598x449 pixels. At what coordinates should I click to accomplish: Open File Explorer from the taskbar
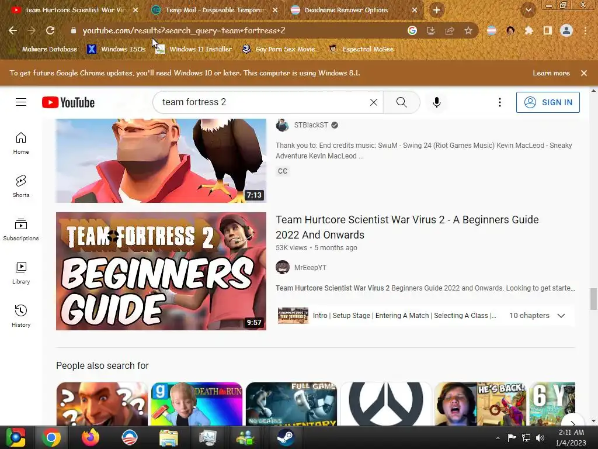tap(169, 437)
